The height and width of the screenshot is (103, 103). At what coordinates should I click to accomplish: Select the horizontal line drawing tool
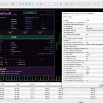point(51,4)
